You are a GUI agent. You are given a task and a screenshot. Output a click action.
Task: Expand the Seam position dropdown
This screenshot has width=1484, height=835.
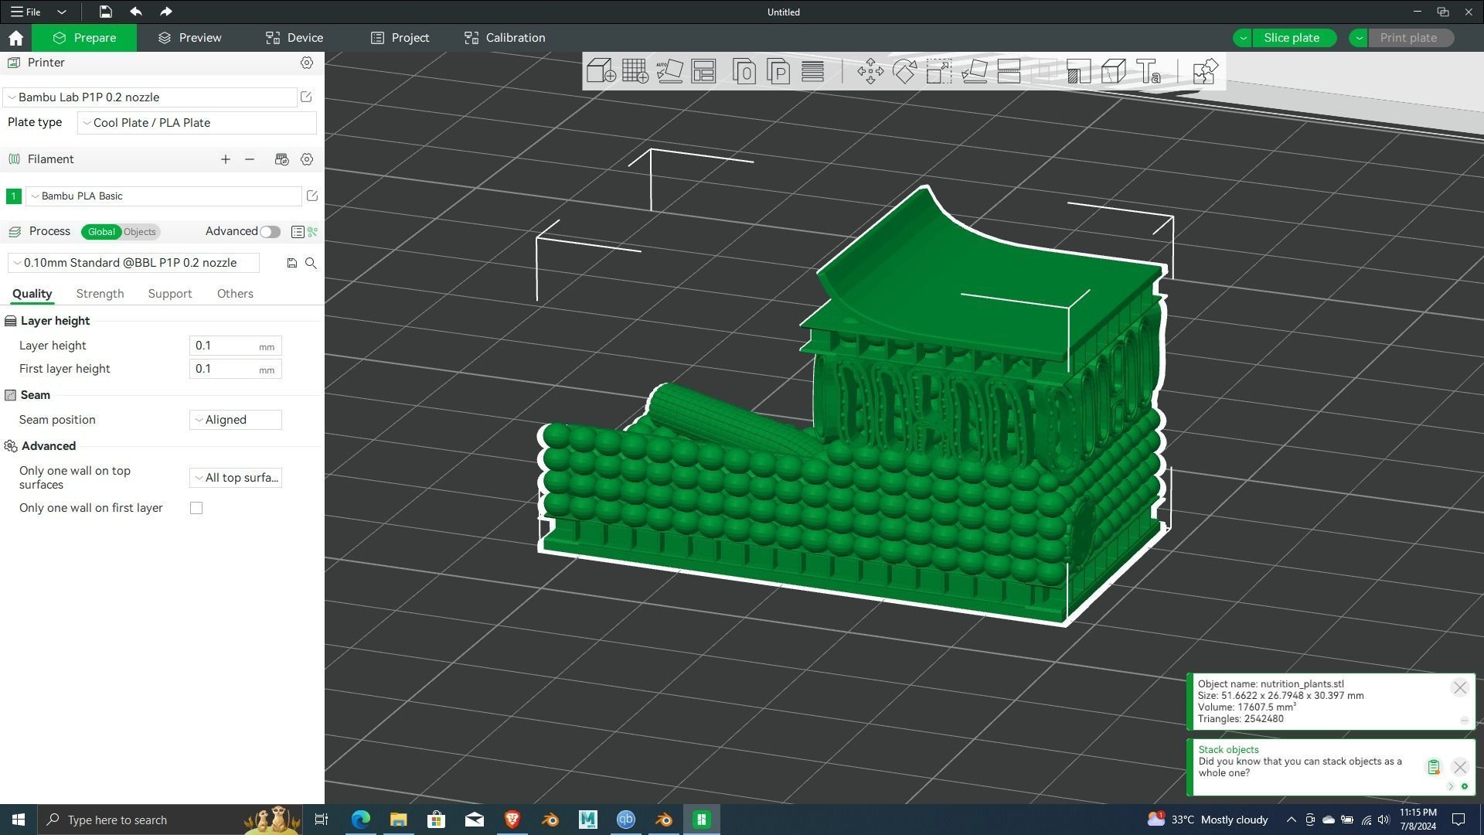236,420
